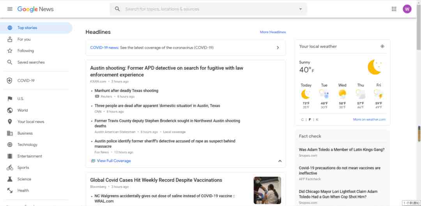
Task: Select Fahrenheit weather unit
Action: pos(310,120)
